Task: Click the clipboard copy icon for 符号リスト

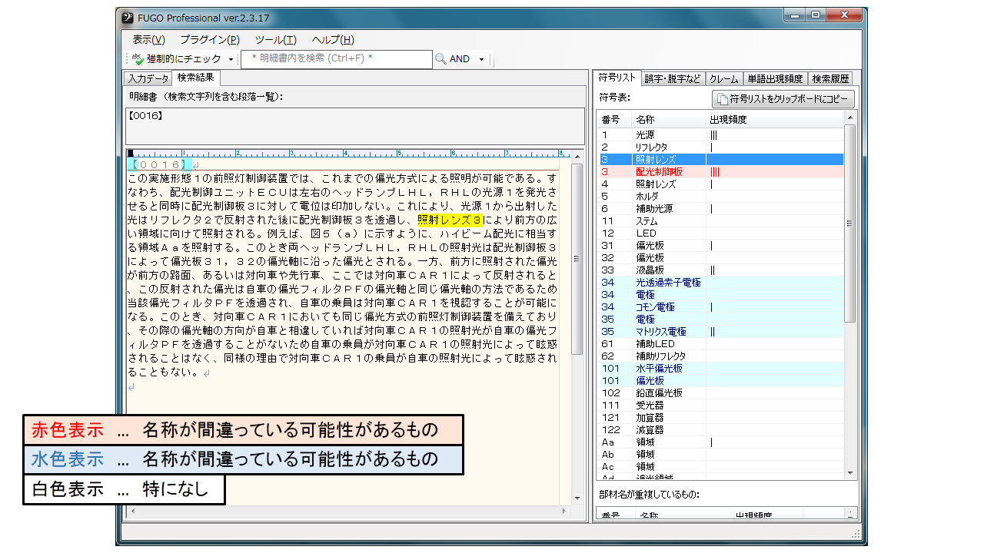Action: [x=721, y=99]
